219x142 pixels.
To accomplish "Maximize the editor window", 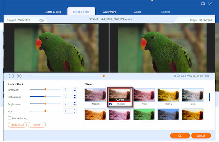I will pyautogui.click(x=203, y=4).
